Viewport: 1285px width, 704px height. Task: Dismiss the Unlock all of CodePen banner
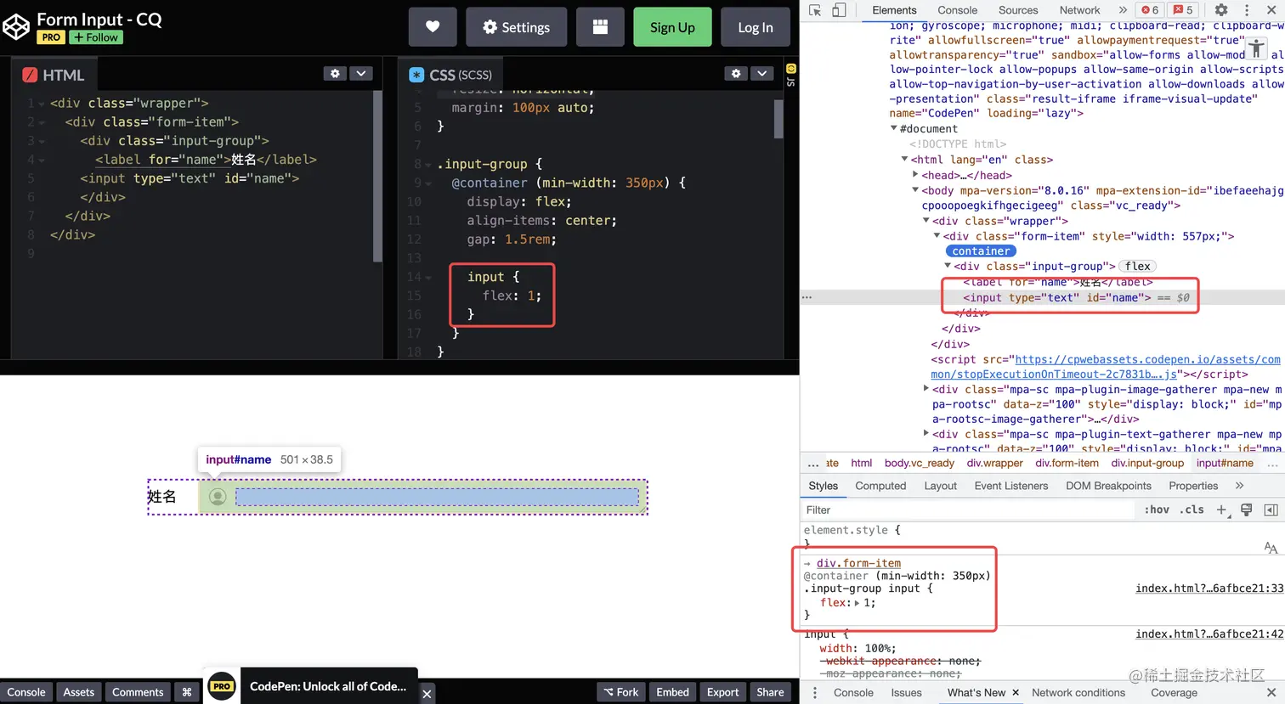click(427, 694)
